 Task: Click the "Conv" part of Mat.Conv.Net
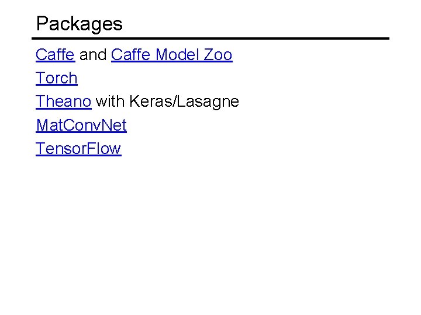tap(80, 125)
